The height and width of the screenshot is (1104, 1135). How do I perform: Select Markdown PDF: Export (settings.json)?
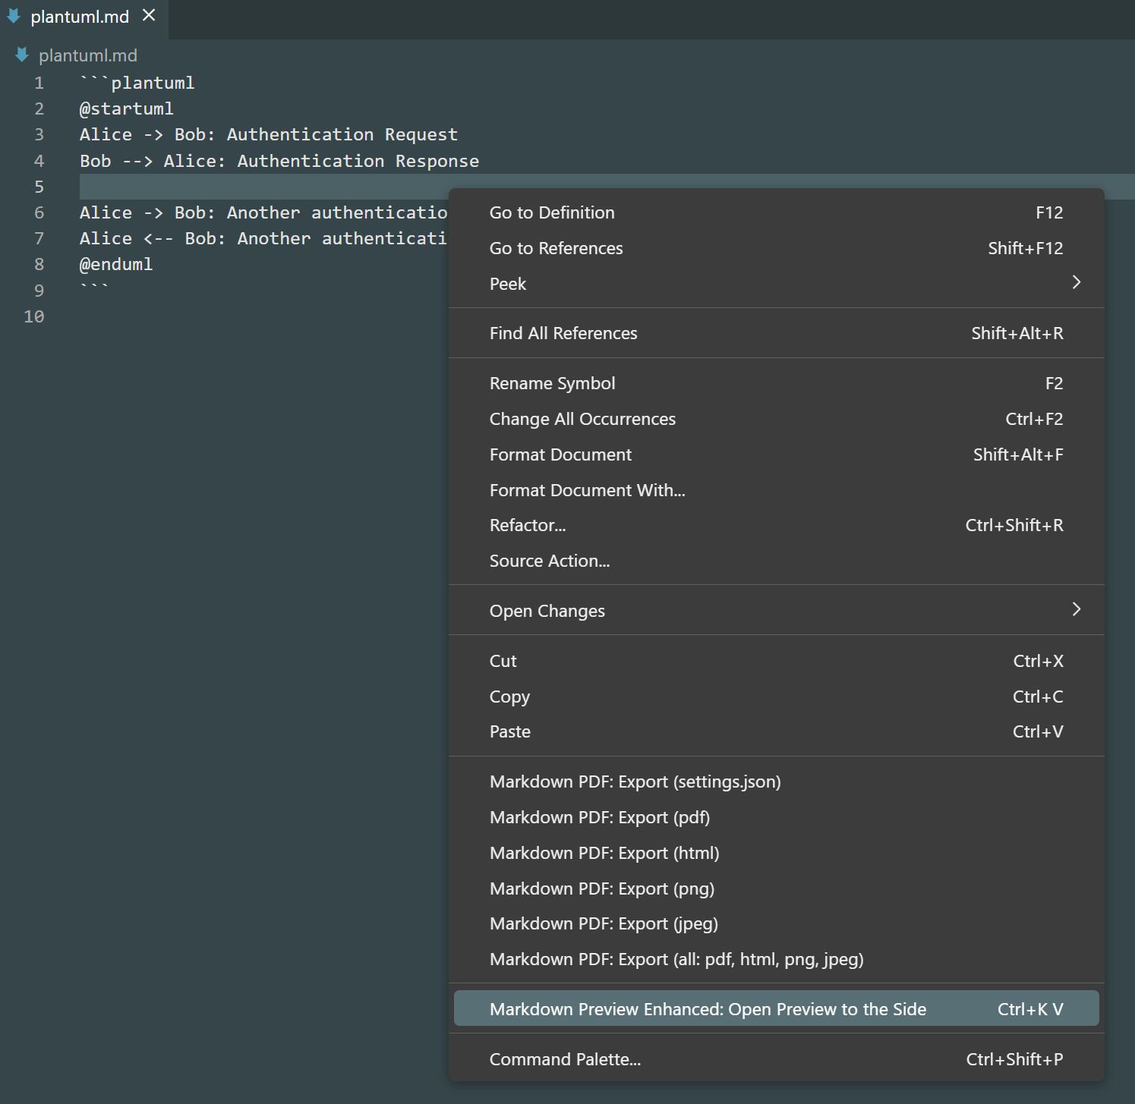coord(776,782)
